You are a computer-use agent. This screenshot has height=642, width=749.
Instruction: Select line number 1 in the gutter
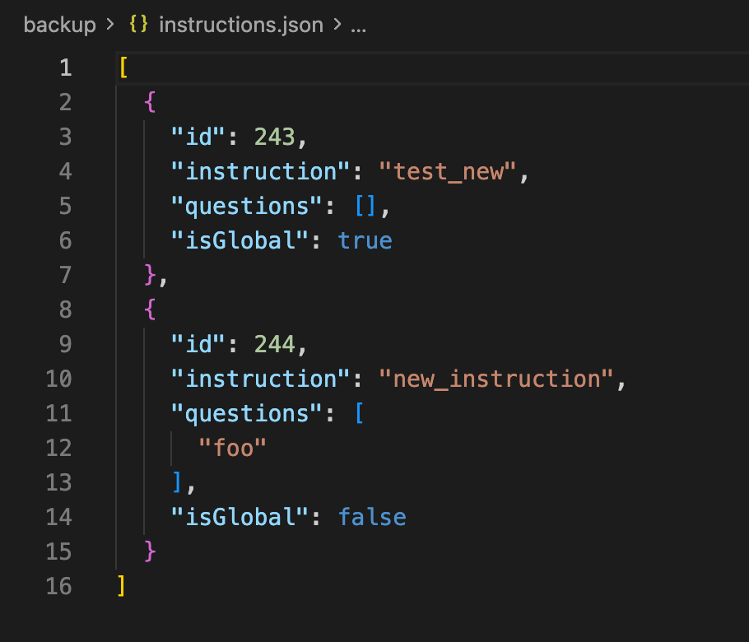tap(65, 67)
